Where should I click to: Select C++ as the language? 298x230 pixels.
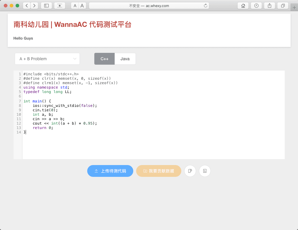[x=104, y=59]
